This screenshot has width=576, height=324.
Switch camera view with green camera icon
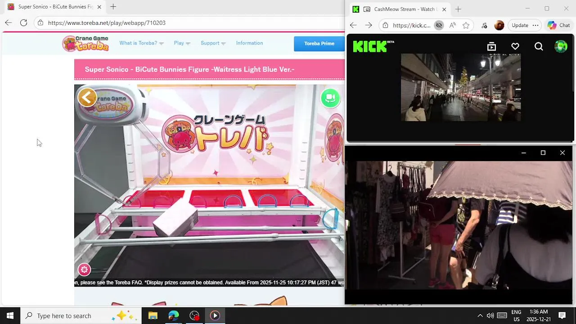[x=330, y=98]
